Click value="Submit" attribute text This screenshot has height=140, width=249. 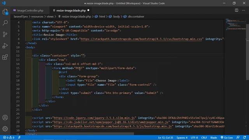(146, 93)
